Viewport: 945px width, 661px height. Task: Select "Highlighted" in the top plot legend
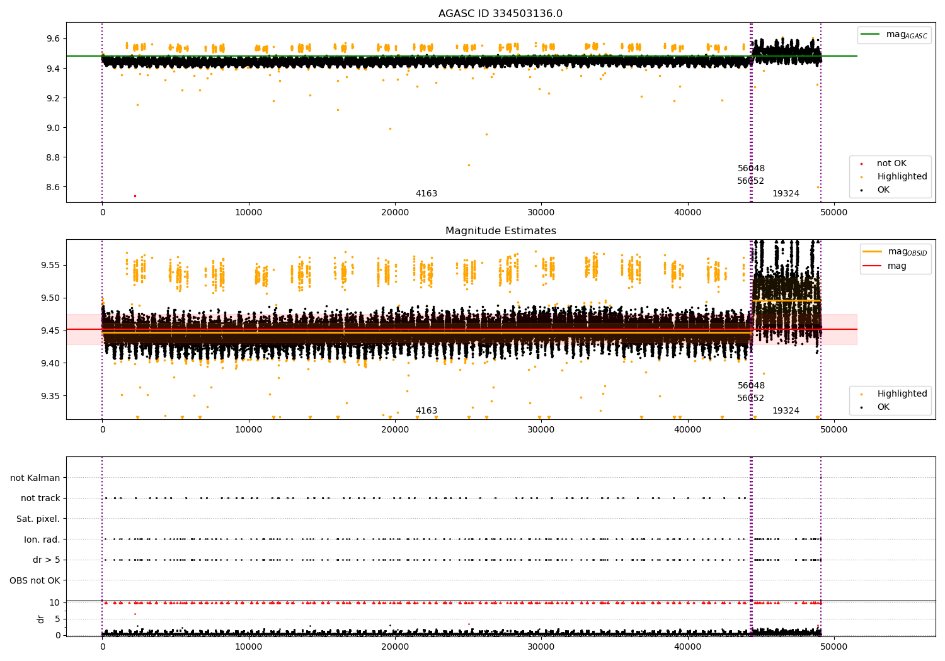[x=902, y=177]
